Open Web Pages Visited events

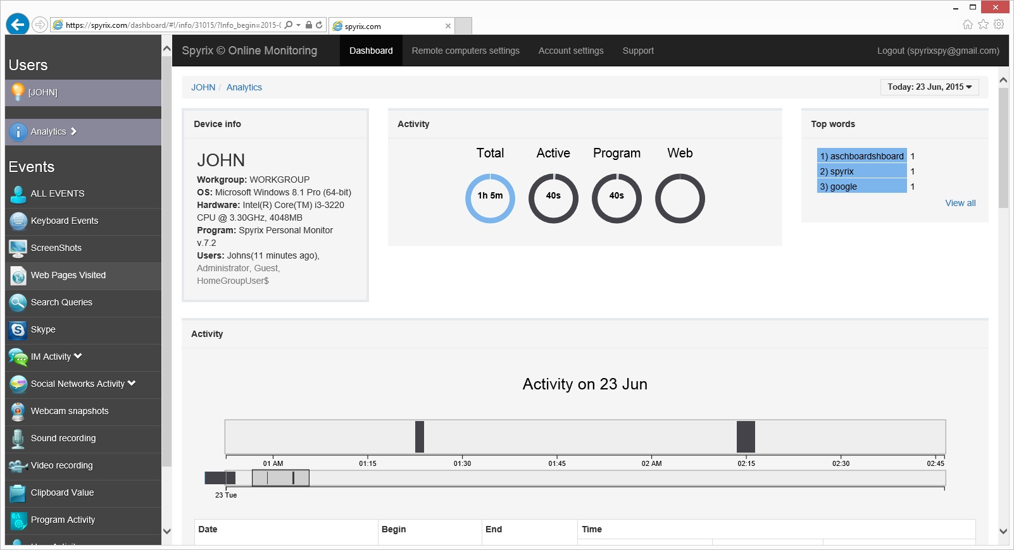83,275
